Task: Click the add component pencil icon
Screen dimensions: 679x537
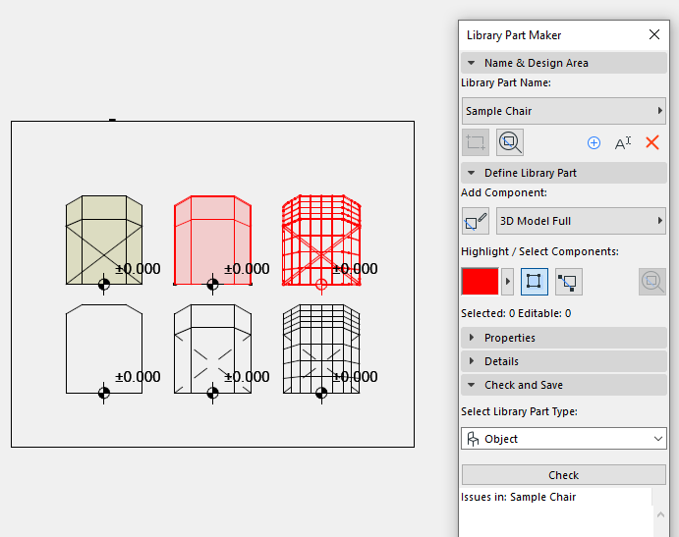Action: point(476,221)
